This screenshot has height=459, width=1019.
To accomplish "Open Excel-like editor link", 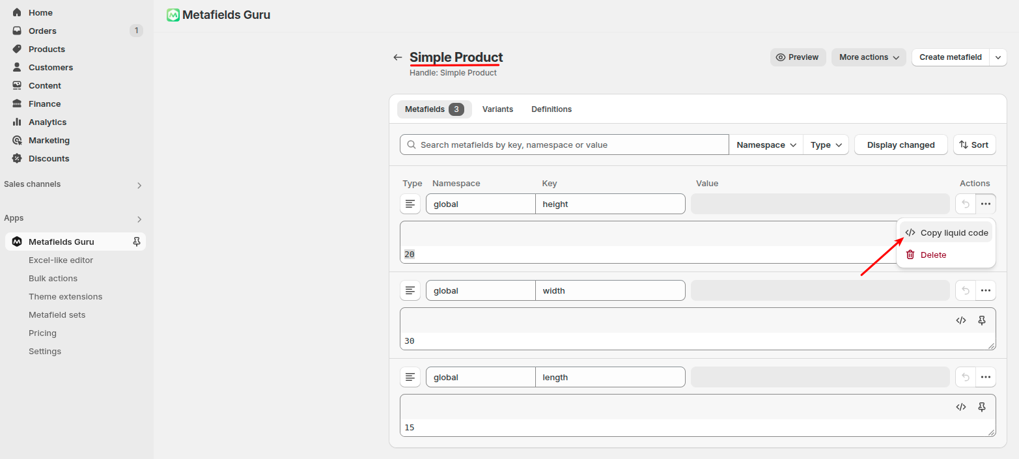I will click(61, 260).
